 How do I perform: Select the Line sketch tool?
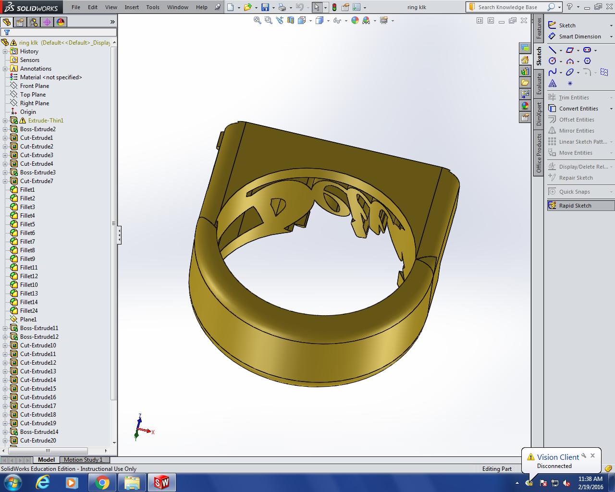(553, 50)
